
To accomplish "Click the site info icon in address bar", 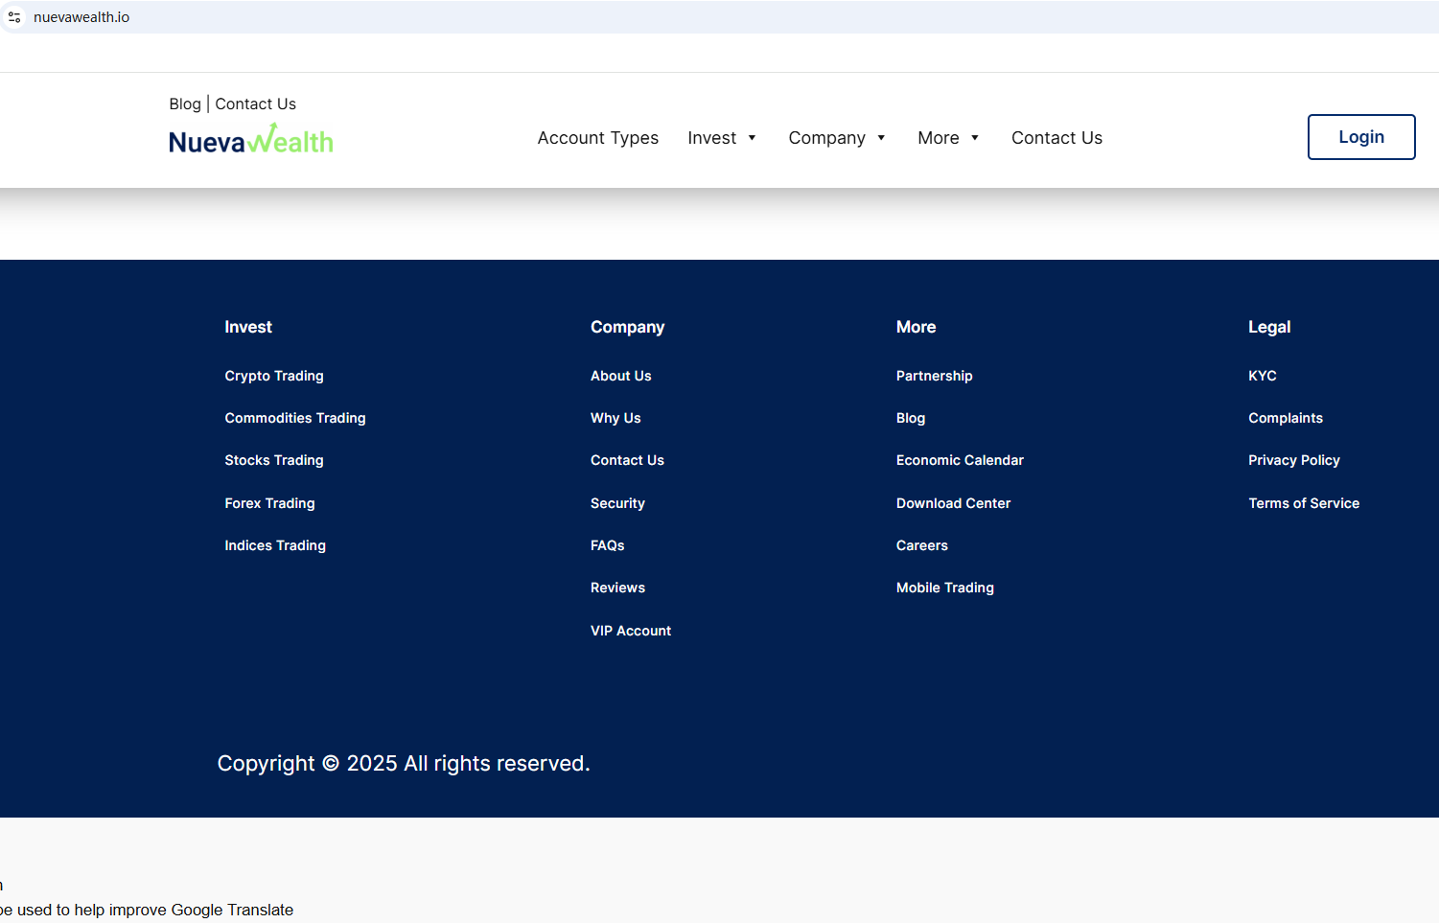I will (14, 17).
